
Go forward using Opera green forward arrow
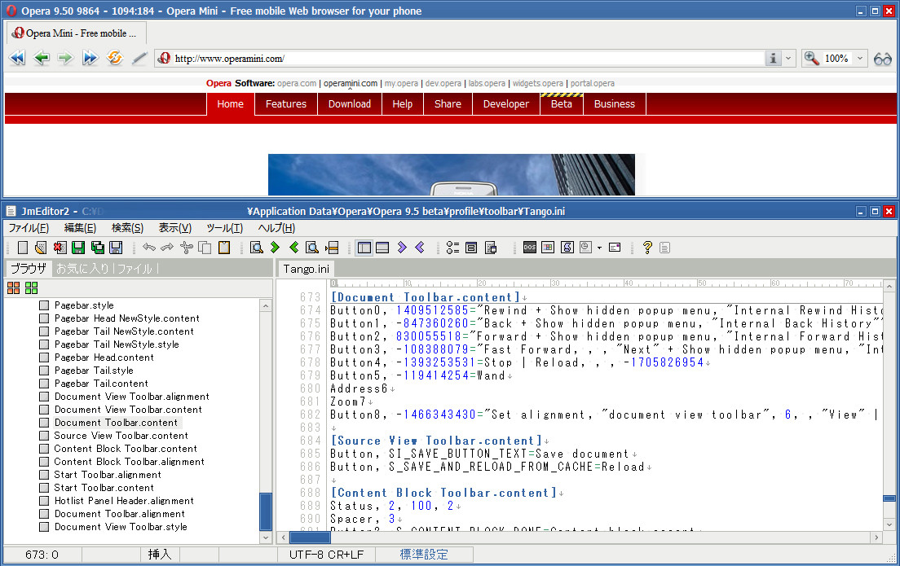tap(65, 58)
